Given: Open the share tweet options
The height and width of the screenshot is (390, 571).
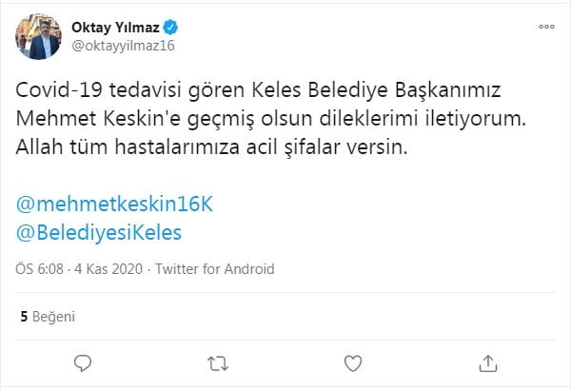Looking at the screenshot, I should coord(487,362).
